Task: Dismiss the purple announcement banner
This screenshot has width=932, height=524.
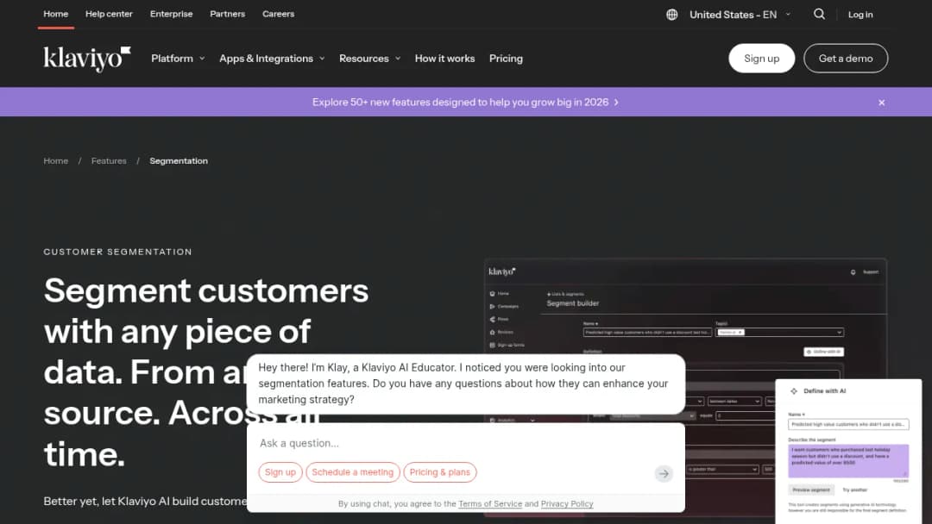Action: (881, 103)
